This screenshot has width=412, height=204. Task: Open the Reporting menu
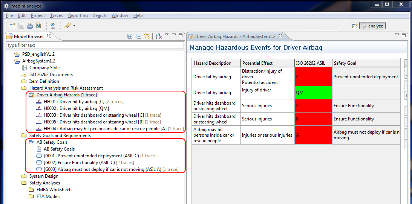[x=78, y=15]
